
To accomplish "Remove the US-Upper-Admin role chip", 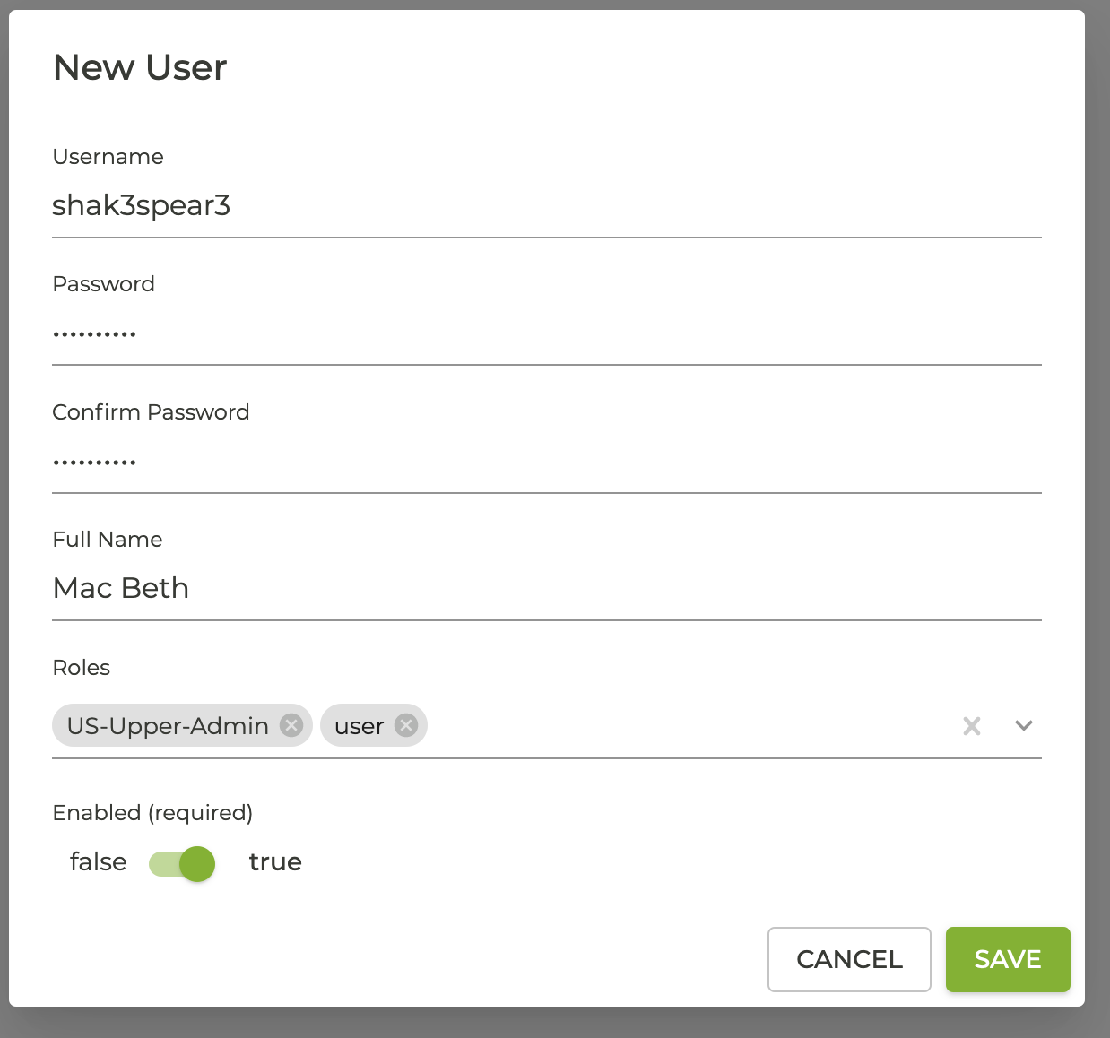I will (x=291, y=725).
